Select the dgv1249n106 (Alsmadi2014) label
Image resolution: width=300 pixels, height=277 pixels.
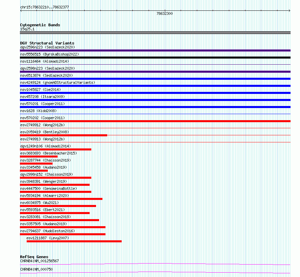46,146
